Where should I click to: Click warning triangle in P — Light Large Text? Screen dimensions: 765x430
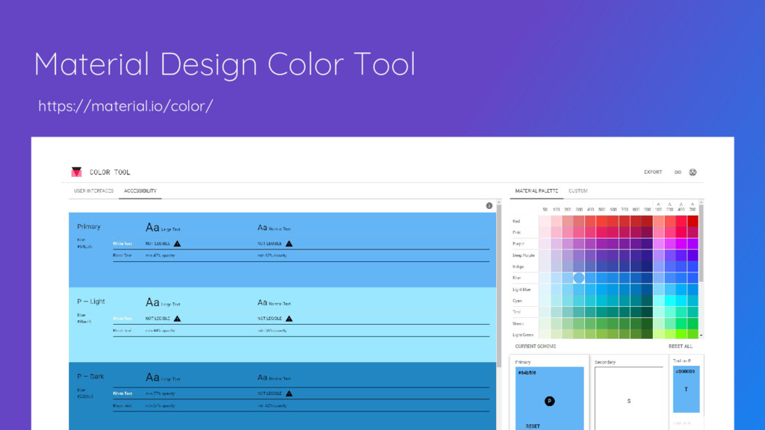click(177, 318)
